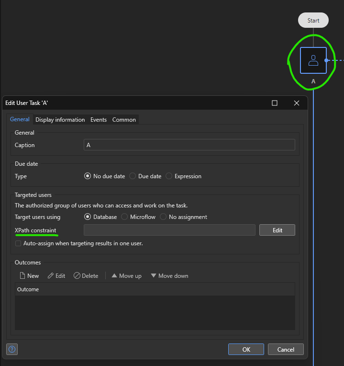Image resolution: width=344 pixels, height=366 pixels.
Task: Click Edit in the Outcomes toolbar
Action: [56, 275]
